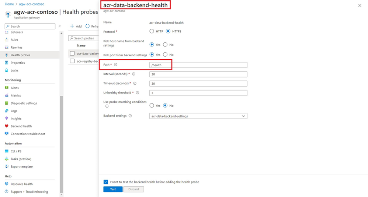This screenshot has width=368, height=197.
Task: Click scroll-up arrow of sidebar scrollbar
Action: pos(62,33)
